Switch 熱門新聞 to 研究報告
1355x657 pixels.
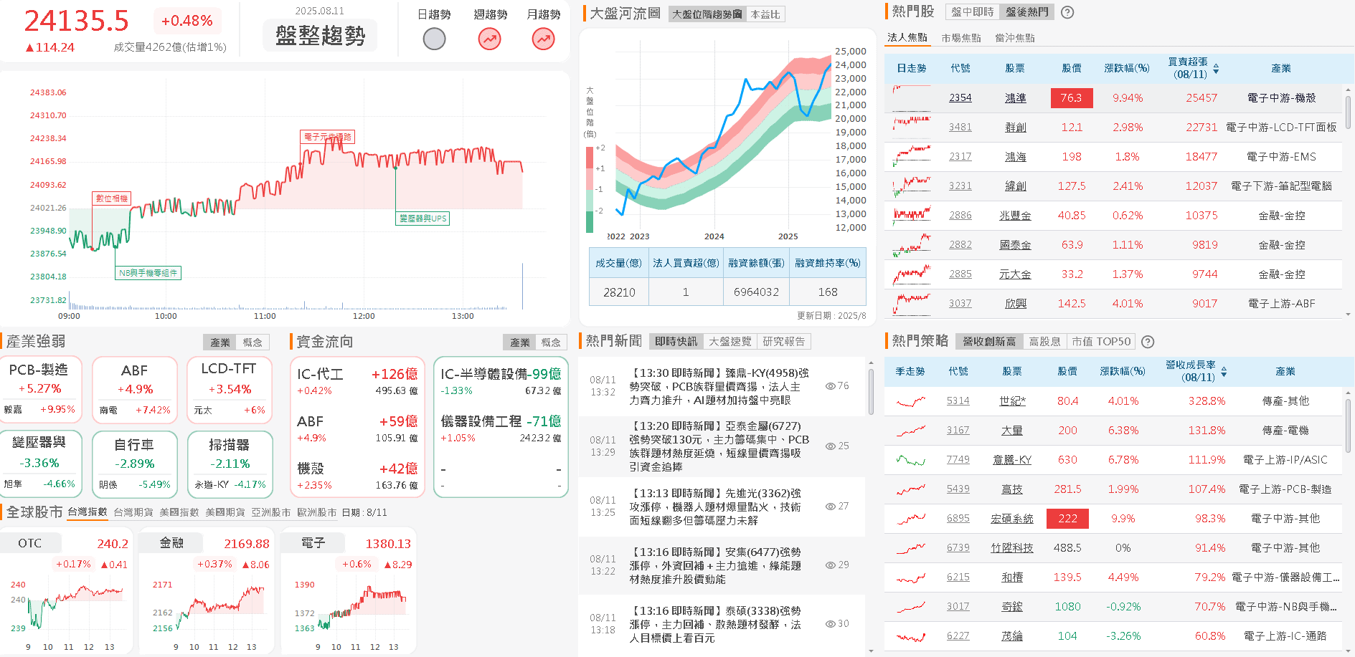tap(785, 341)
